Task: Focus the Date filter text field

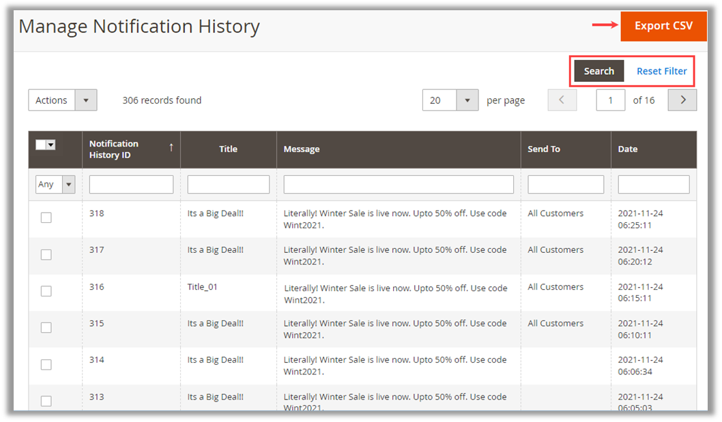Action: point(653,184)
